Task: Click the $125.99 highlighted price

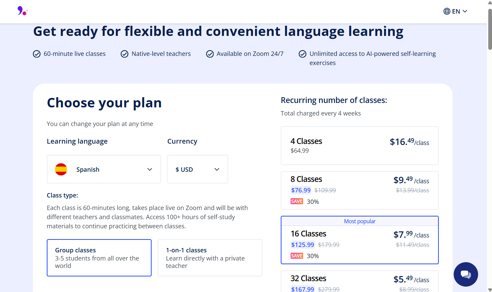Action: coord(302,245)
